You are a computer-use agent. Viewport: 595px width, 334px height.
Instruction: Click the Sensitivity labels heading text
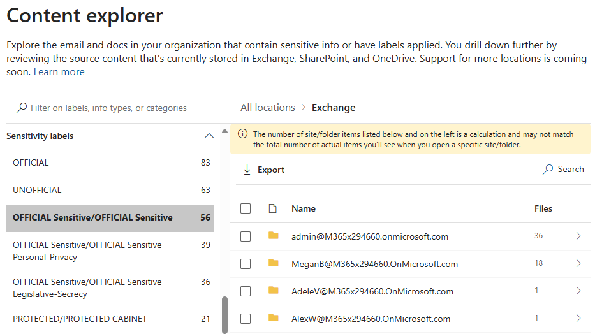(x=40, y=136)
